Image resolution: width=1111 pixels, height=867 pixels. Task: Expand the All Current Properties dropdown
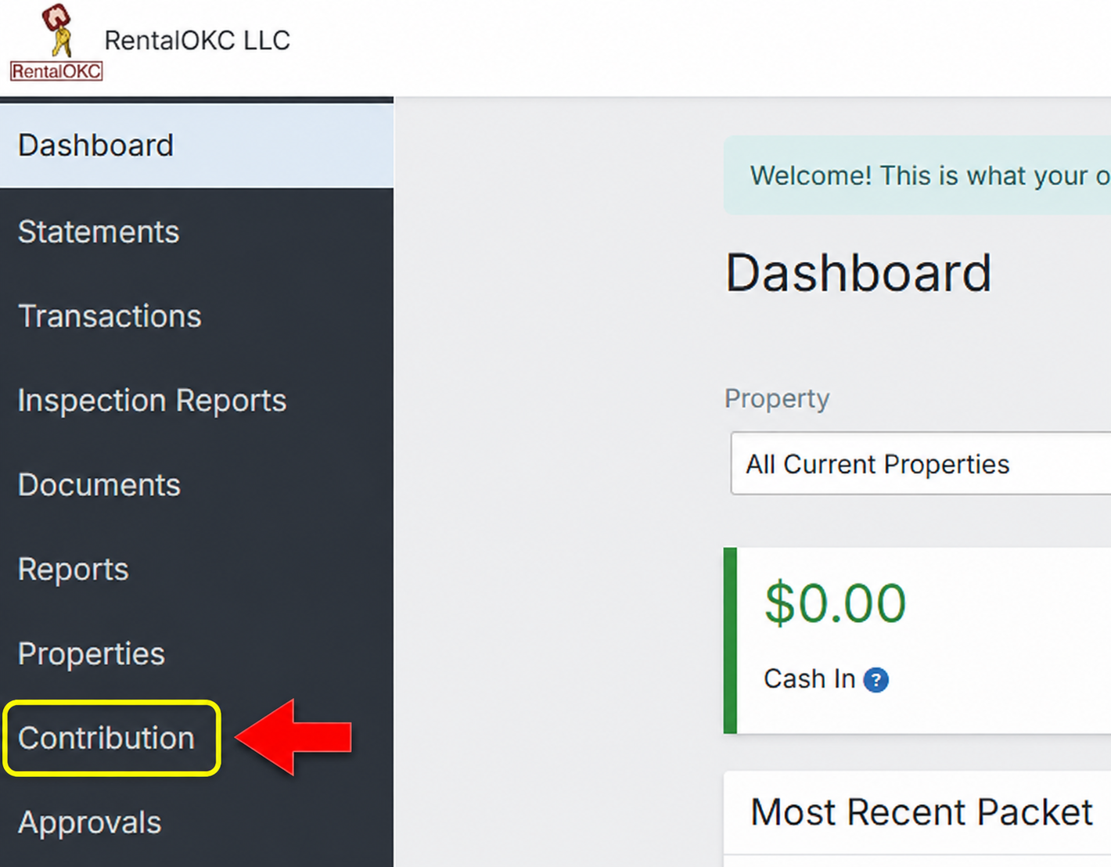point(921,464)
